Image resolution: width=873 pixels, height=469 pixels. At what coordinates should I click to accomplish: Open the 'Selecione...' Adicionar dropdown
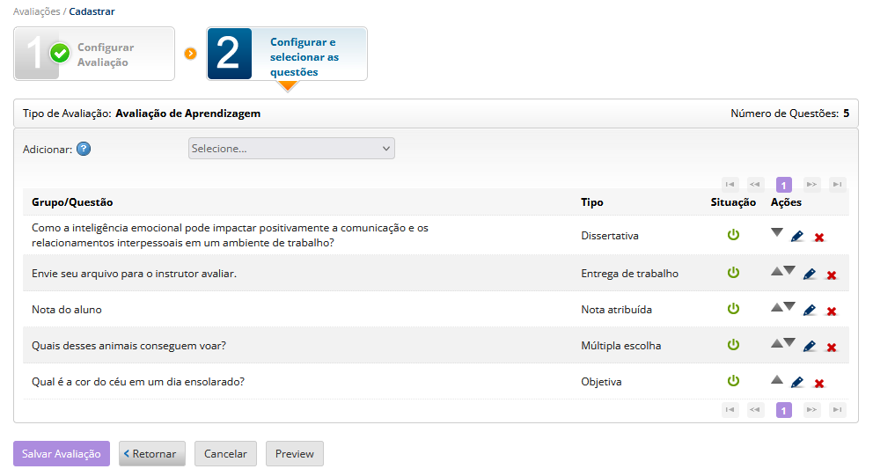pos(291,148)
